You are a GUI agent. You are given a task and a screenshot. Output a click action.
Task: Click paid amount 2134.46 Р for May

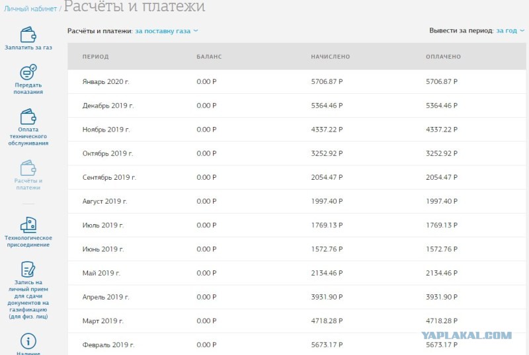coord(442,273)
